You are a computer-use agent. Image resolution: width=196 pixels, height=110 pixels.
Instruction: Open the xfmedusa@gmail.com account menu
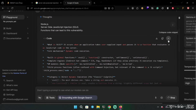point(16,99)
